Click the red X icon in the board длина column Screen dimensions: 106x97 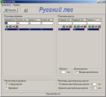[x=99, y=26]
